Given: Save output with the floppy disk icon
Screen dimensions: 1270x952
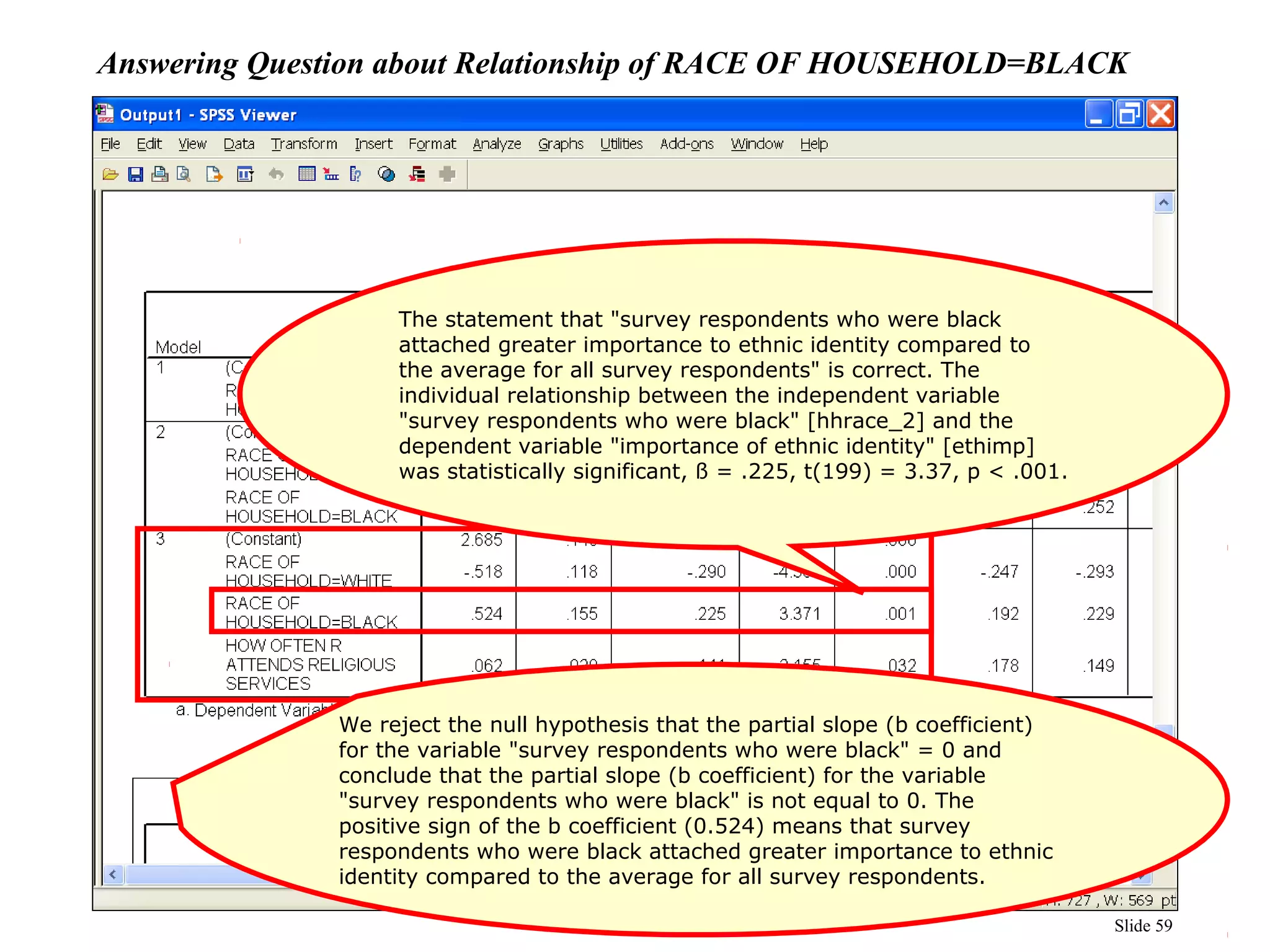Looking at the screenshot, I should [x=135, y=175].
